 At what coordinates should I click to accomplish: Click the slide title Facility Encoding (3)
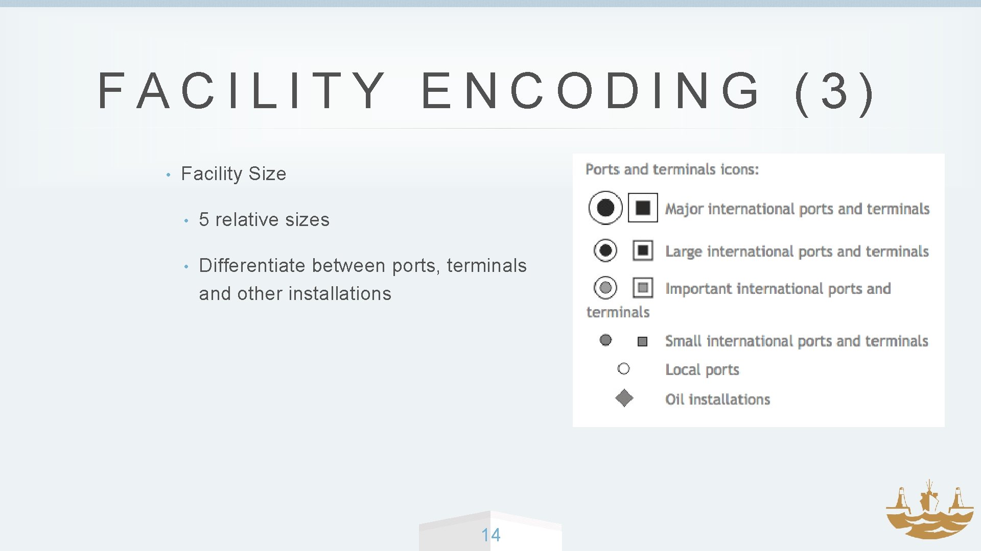point(486,92)
